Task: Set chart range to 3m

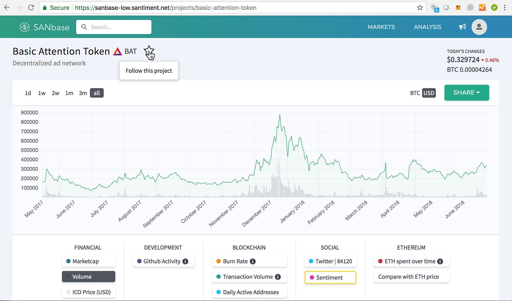Action: pyautogui.click(x=83, y=93)
